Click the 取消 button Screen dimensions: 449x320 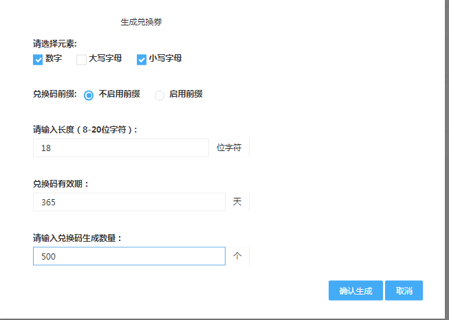pos(404,290)
